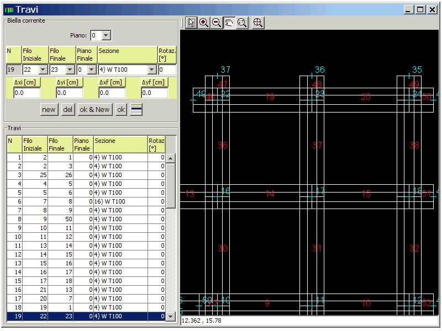This screenshot has height=331, width=442.
Task: Click the striped list icon beside ok
Action: 136,109
